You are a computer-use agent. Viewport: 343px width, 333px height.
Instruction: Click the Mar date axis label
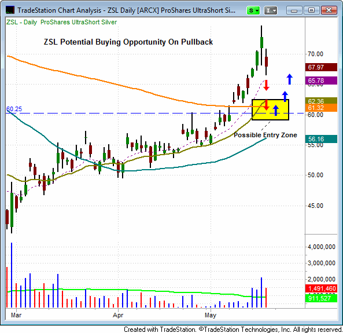point(16,315)
